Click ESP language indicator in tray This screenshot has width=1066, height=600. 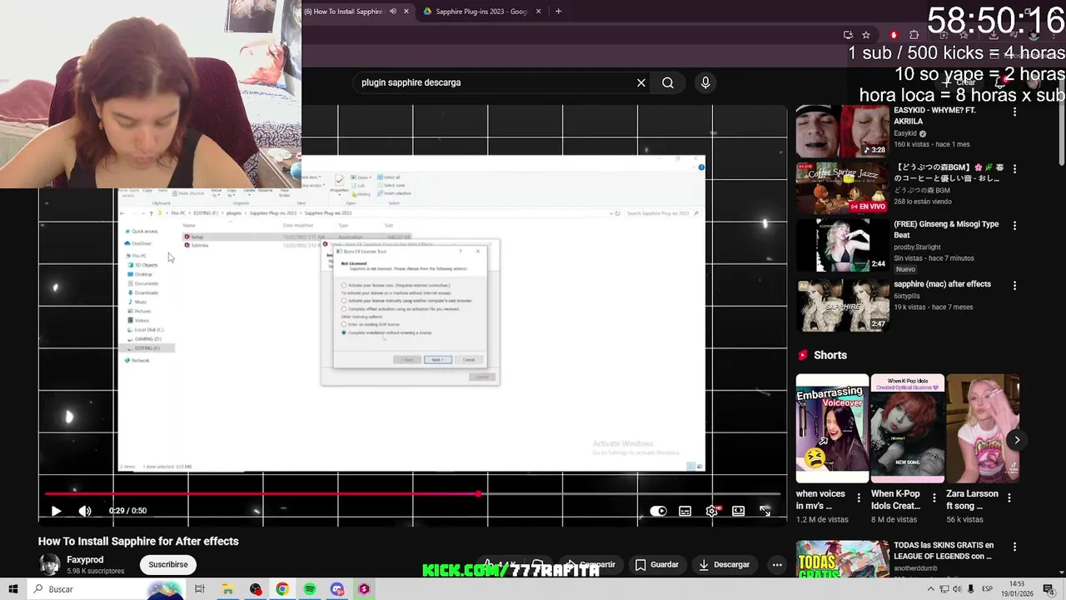(988, 589)
